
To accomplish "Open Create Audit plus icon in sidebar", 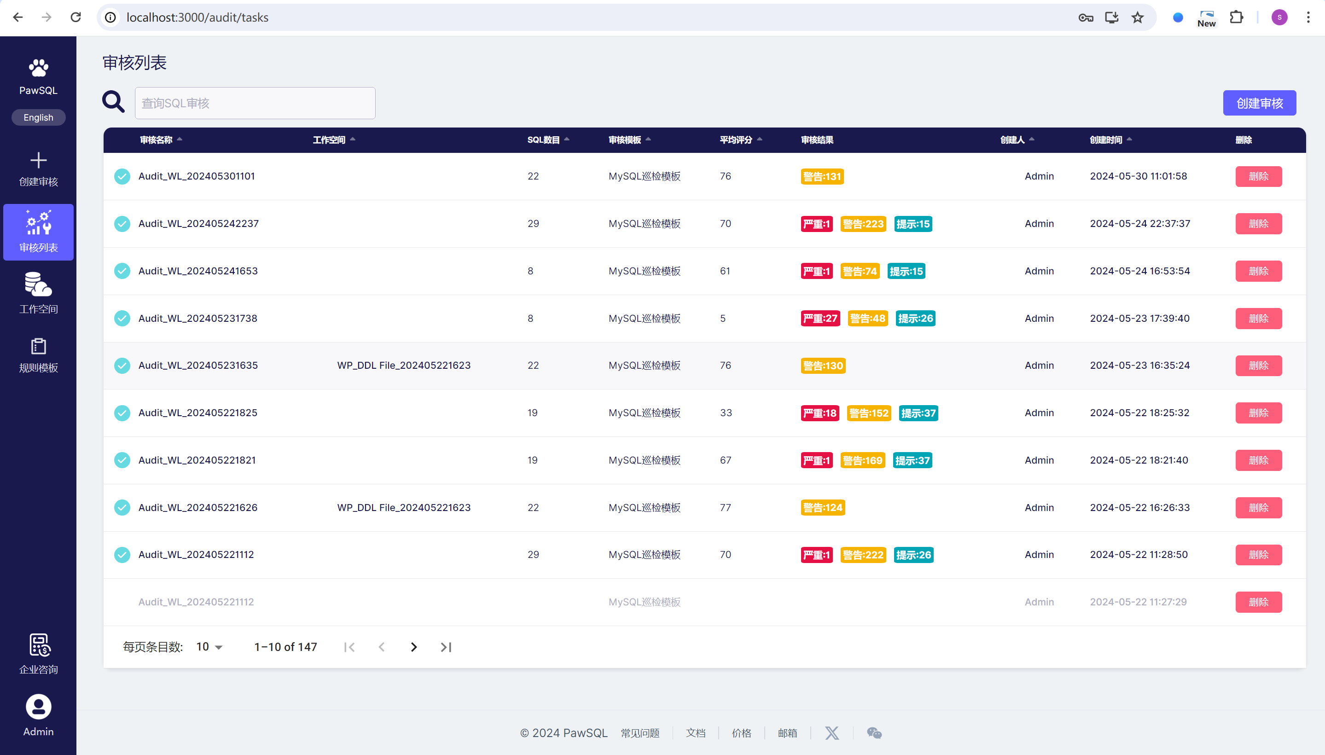I will 38,160.
